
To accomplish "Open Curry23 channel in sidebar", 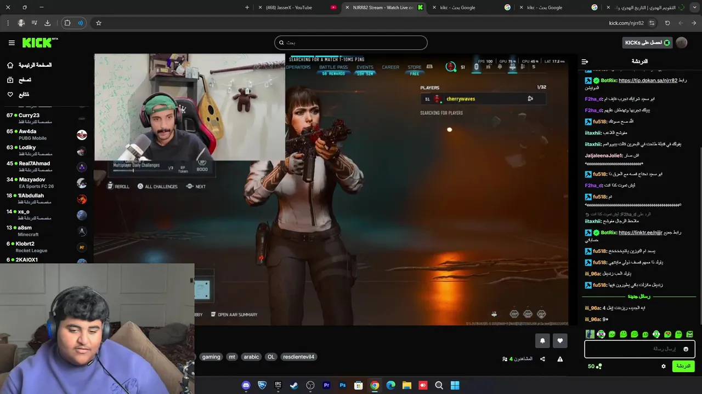I will (x=46, y=118).
